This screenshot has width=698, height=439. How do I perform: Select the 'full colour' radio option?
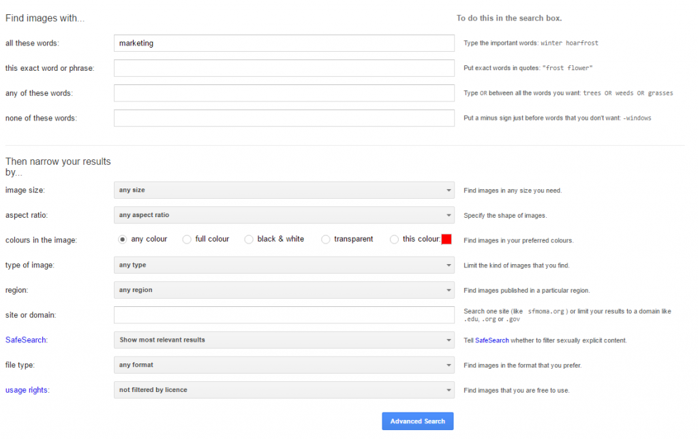point(187,240)
